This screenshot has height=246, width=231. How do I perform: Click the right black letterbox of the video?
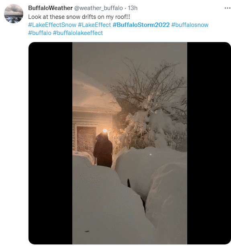[209, 143]
